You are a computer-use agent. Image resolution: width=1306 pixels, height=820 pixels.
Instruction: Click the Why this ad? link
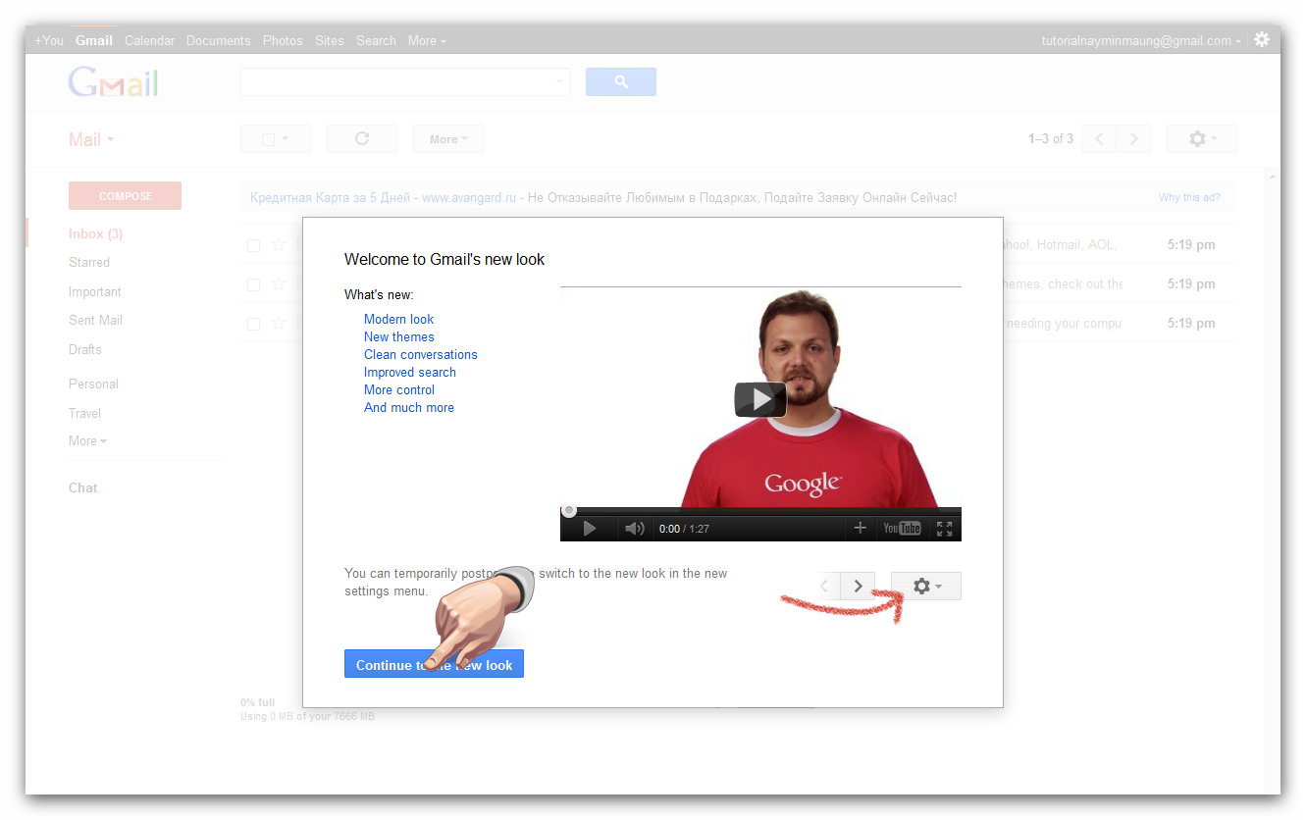tap(1189, 197)
